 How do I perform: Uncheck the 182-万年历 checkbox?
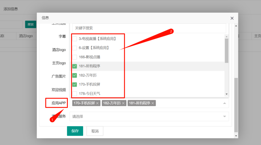tap(75, 75)
